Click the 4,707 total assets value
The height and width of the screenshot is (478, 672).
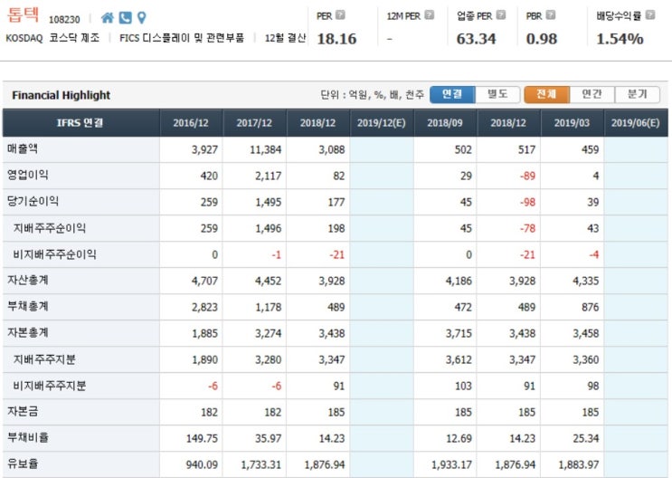click(205, 281)
